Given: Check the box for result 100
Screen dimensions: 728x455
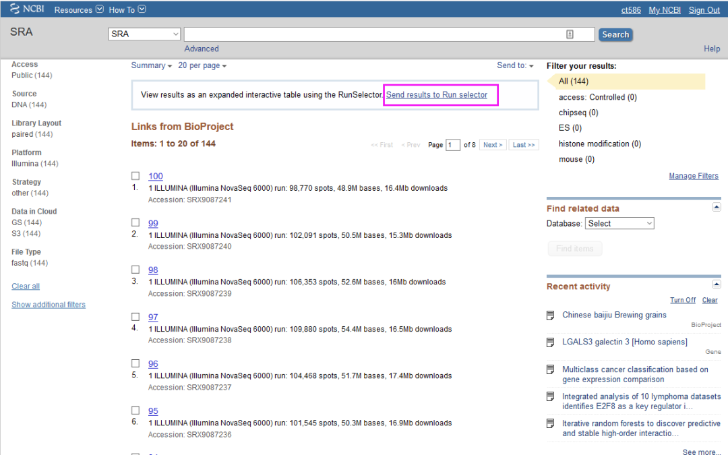Looking at the screenshot, I should tap(135, 176).
